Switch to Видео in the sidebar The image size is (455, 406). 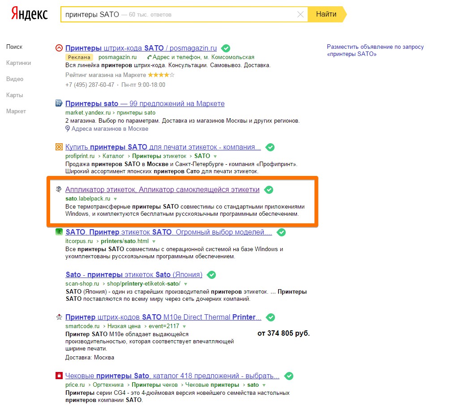coord(15,79)
